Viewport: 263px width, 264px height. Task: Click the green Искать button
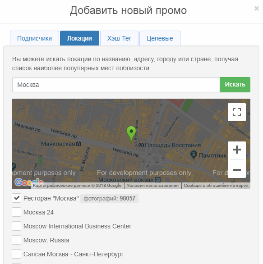pyautogui.click(x=235, y=85)
